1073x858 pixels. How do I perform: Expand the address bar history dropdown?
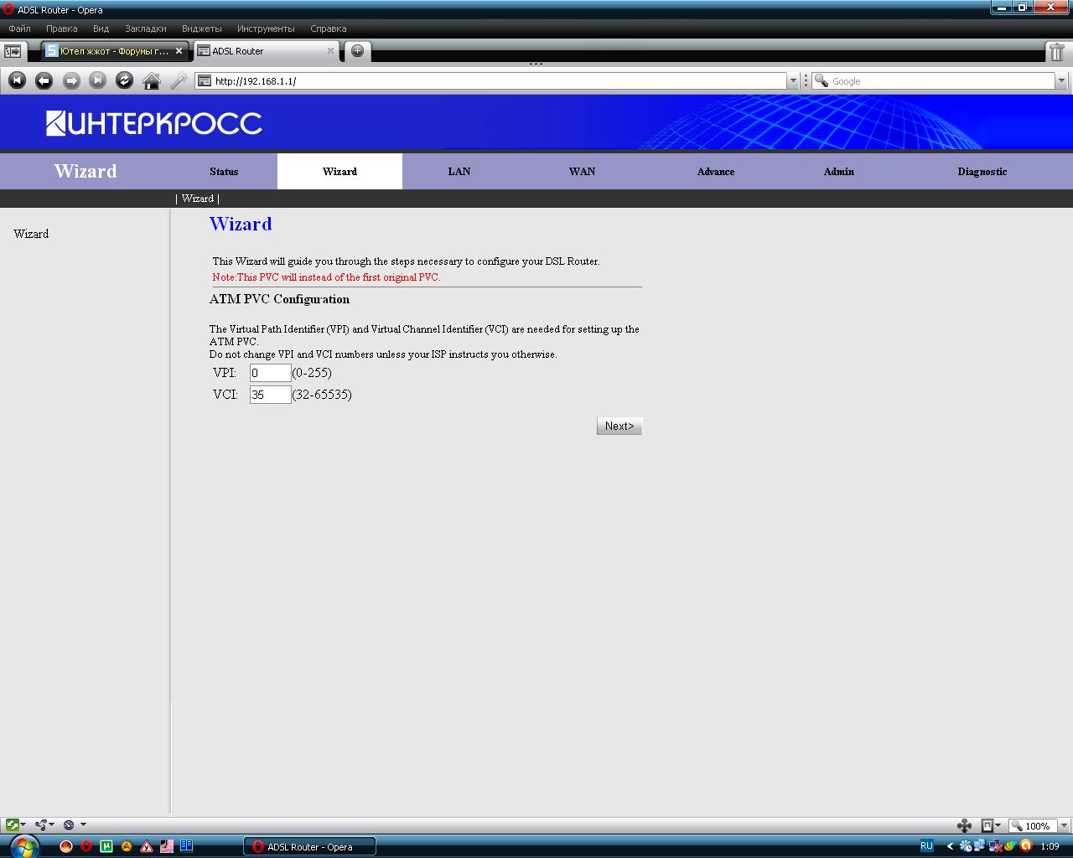click(x=793, y=81)
